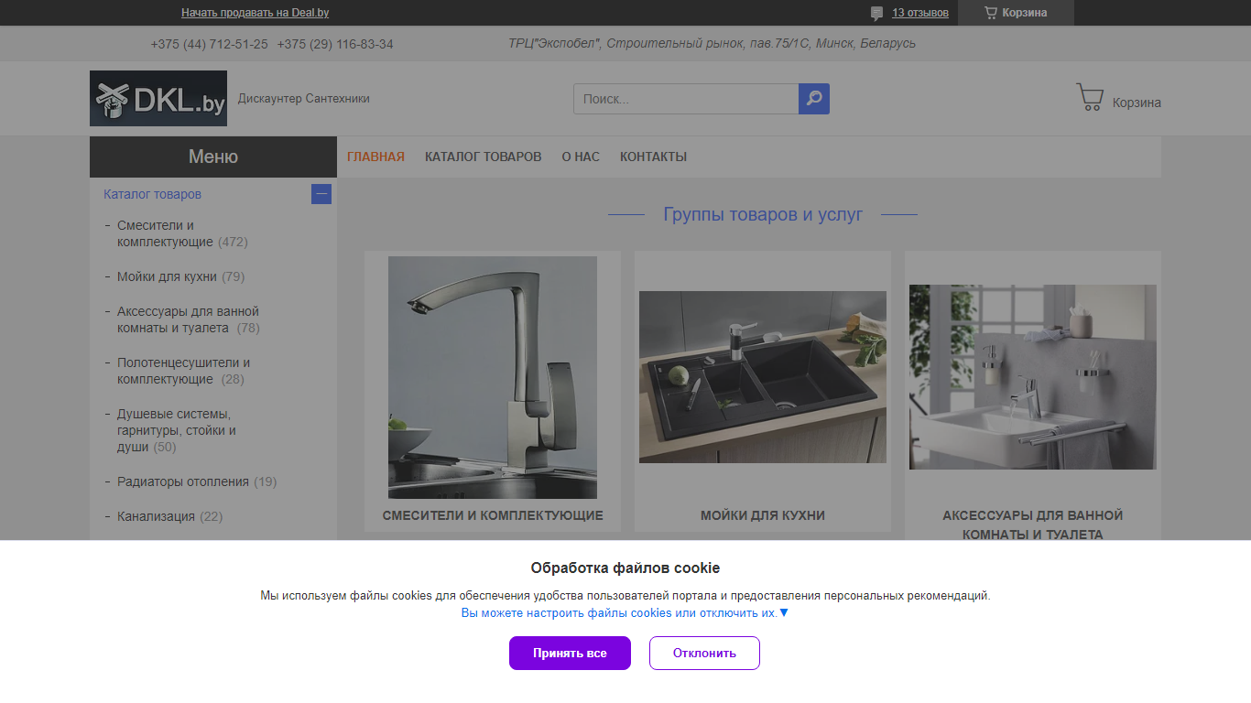
Task: Open the 13 отзывов reviews link
Action: tap(920, 13)
